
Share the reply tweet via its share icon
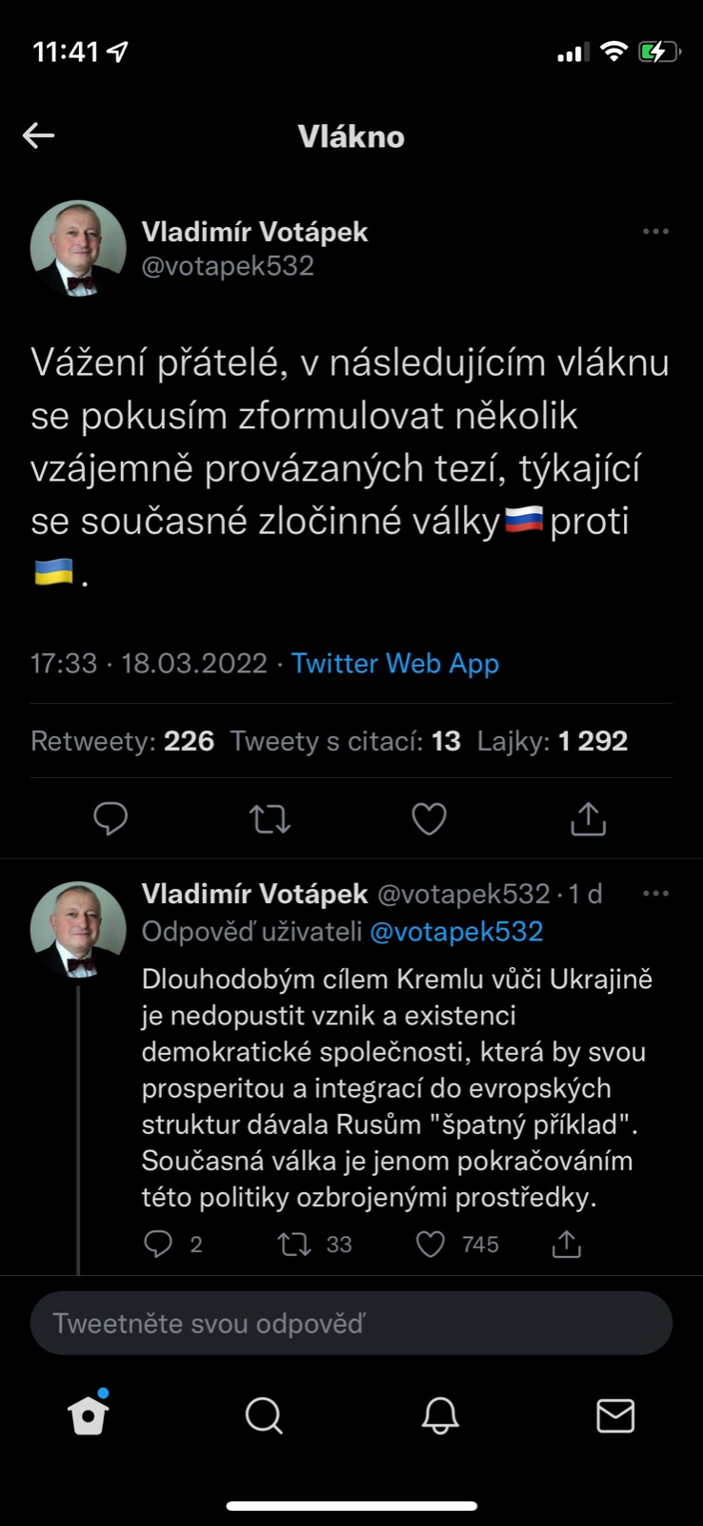pos(566,1244)
